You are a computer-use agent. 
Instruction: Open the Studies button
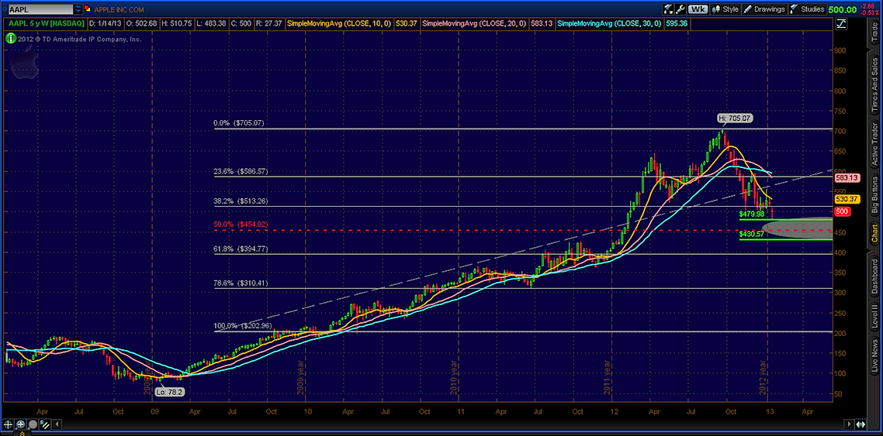(x=808, y=9)
